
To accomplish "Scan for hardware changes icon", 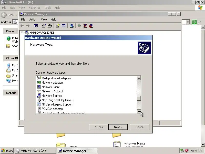I will pos(71,26).
